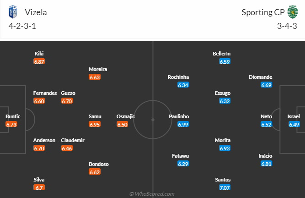Open the Sporting CP team name link
The image size is (305, 198).
pyautogui.click(x=263, y=12)
